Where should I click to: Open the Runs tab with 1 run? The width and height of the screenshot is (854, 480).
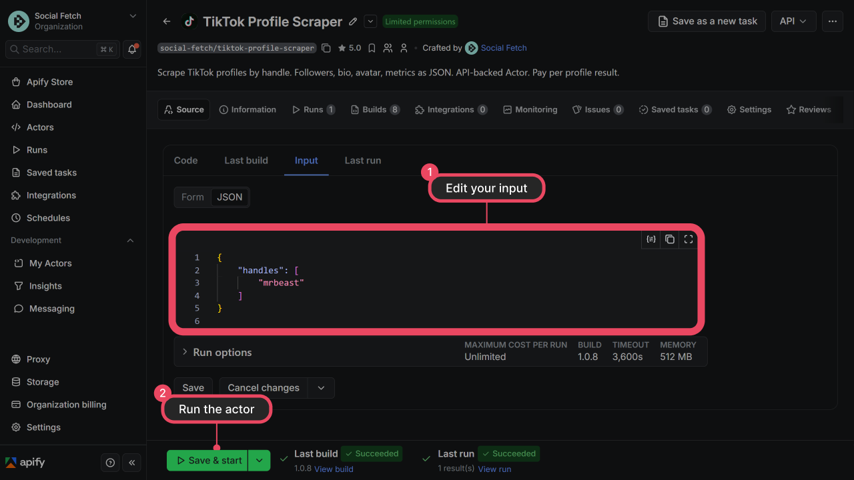[314, 110]
